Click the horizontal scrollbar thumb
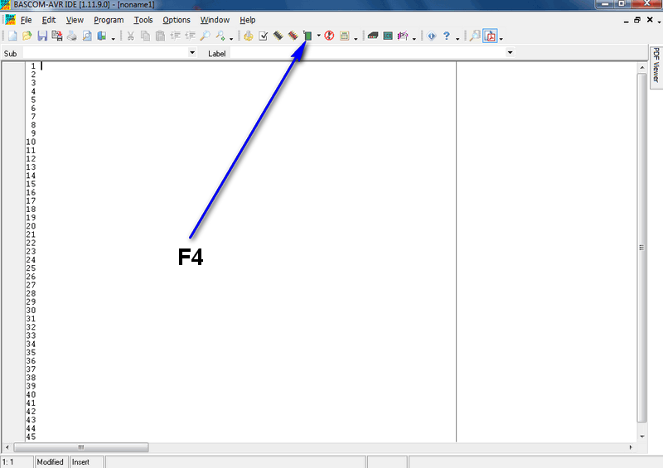The image size is (663, 468). [x=80, y=447]
